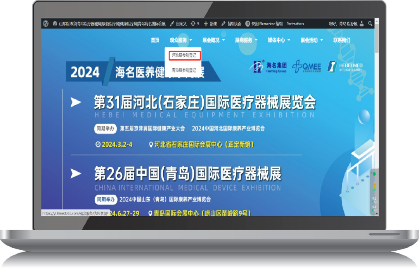Screen dimensions: 419x268
Task: Open the WordPress logo menu
Action: (46, 24)
